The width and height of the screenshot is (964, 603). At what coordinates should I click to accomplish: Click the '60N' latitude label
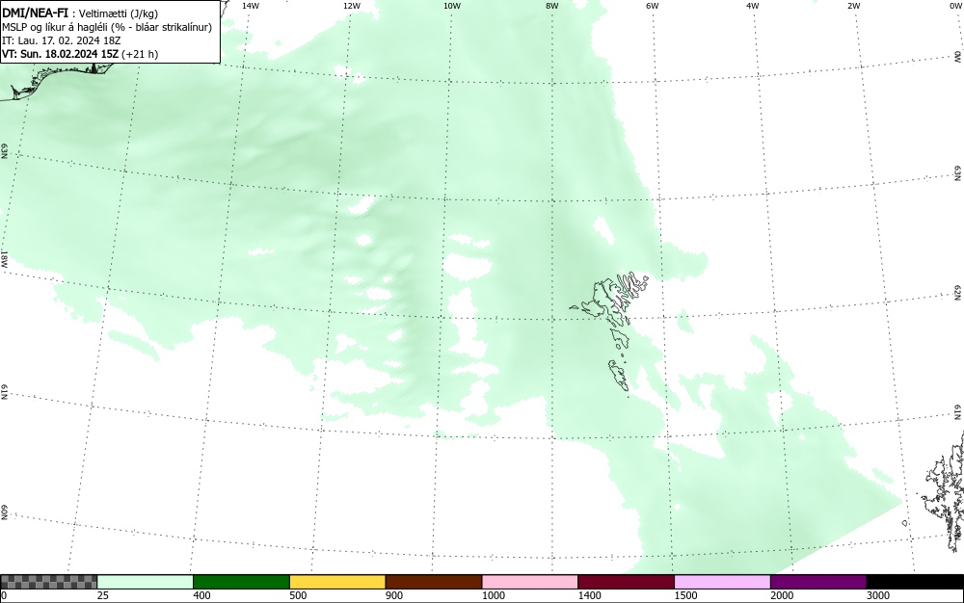pyautogui.click(x=4, y=512)
